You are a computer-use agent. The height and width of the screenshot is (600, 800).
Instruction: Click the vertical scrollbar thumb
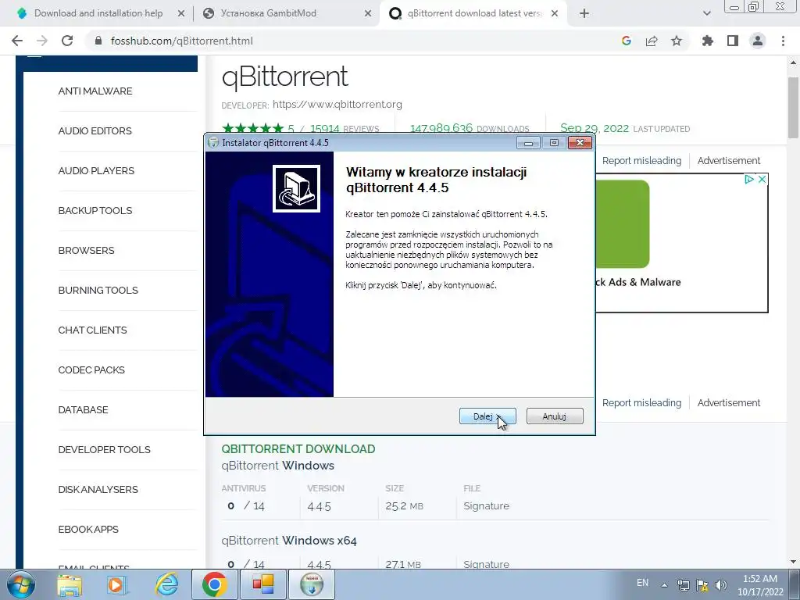pos(793,108)
